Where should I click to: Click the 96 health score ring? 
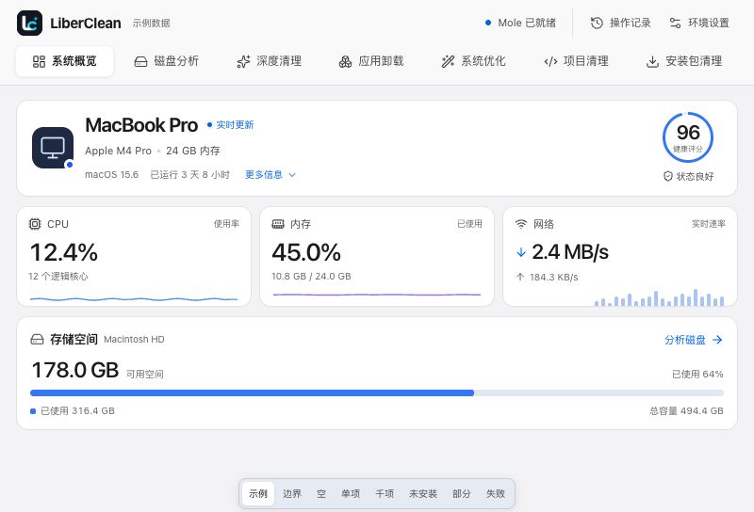(688, 137)
